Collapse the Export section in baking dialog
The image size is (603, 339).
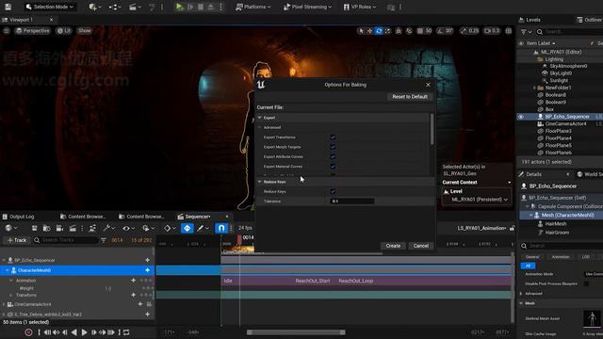point(260,118)
